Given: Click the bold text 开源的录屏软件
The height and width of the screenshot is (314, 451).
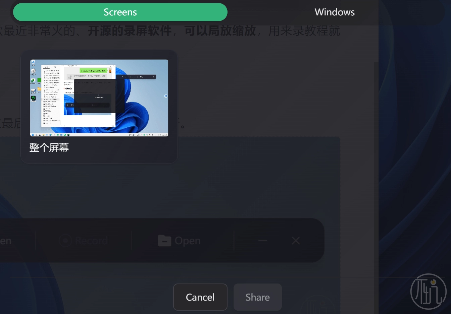Looking at the screenshot, I should tap(130, 31).
